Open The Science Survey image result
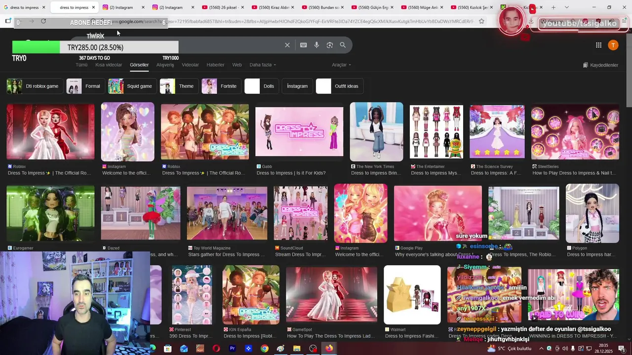Screen dimensions: 632x355 497,132
